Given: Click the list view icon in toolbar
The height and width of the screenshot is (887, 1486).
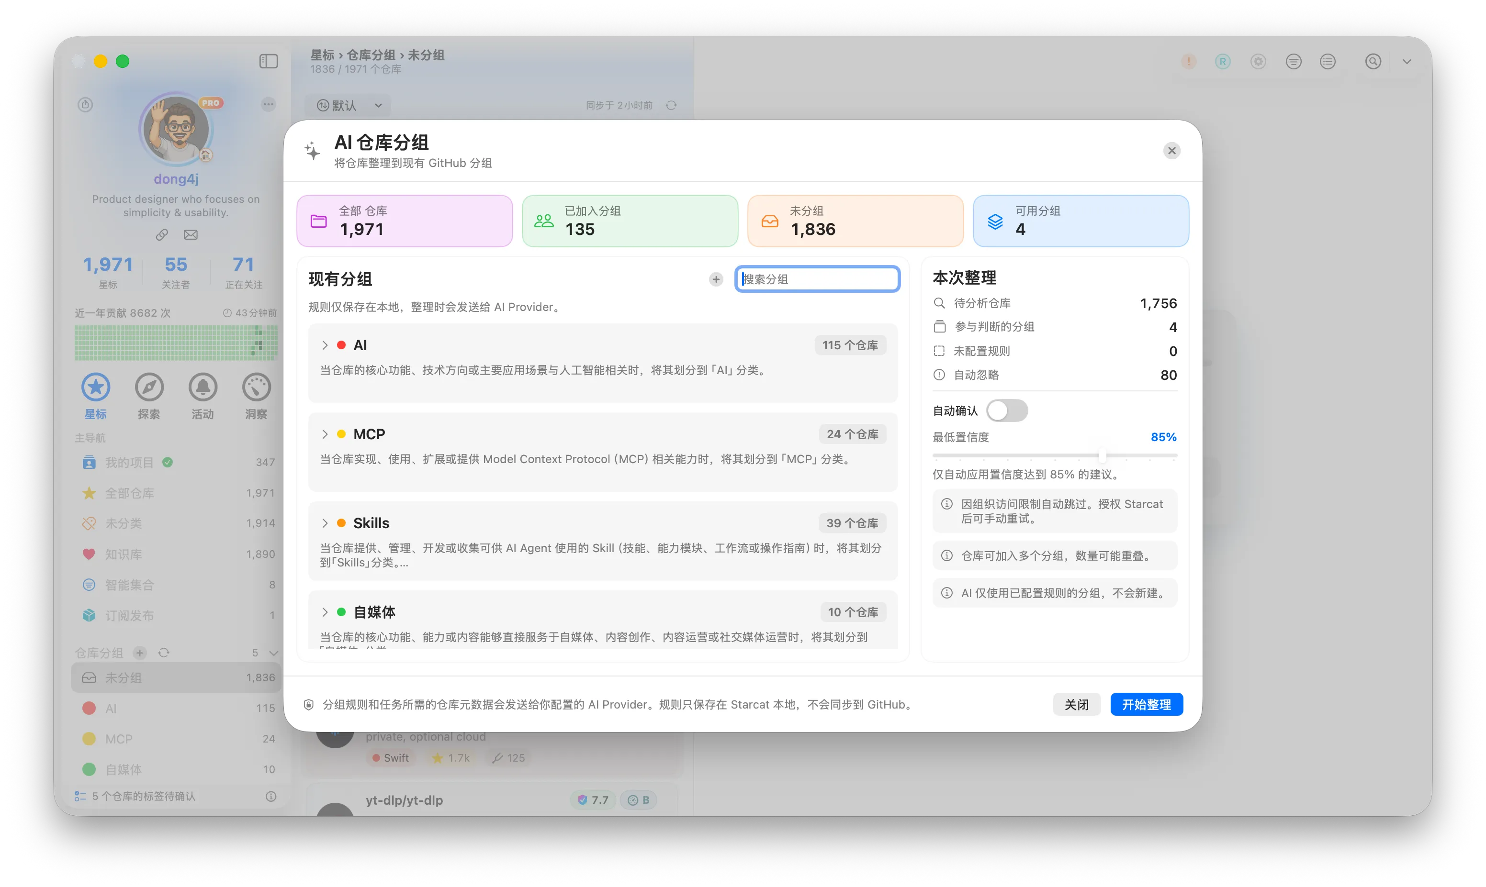Looking at the screenshot, I should coord(1328,61).
